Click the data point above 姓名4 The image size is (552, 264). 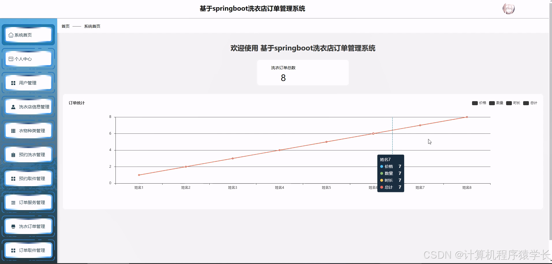[x=279, y=150]
